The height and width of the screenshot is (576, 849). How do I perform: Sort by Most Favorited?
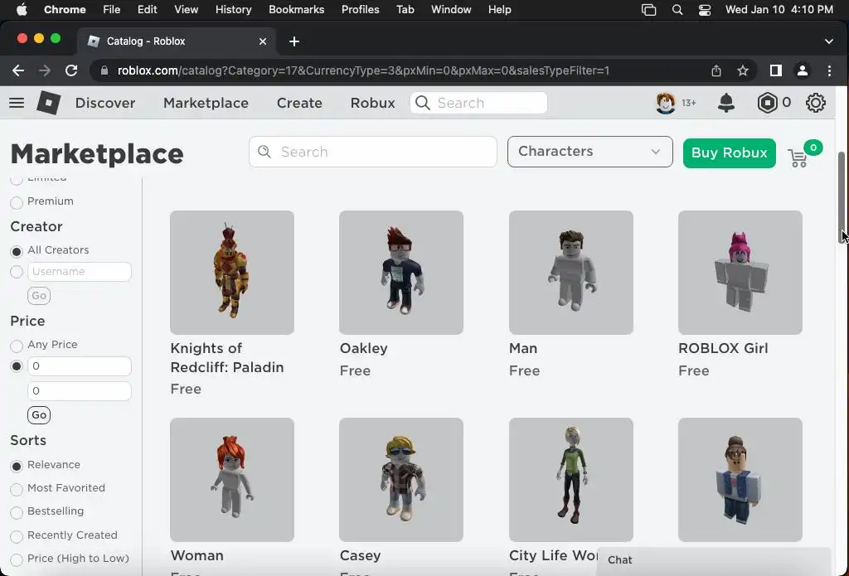(17, 489)
